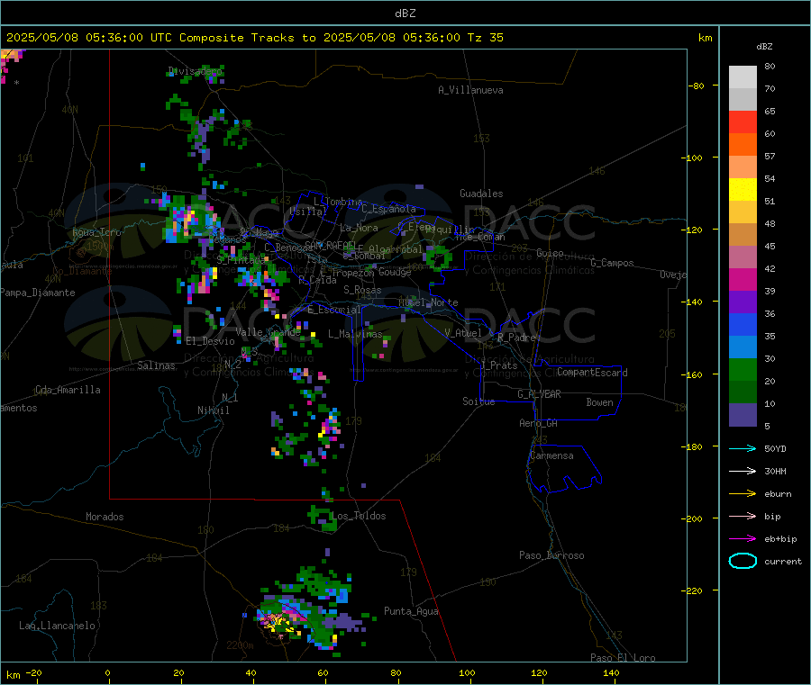Click the Soitue map label

click(478, 401)
